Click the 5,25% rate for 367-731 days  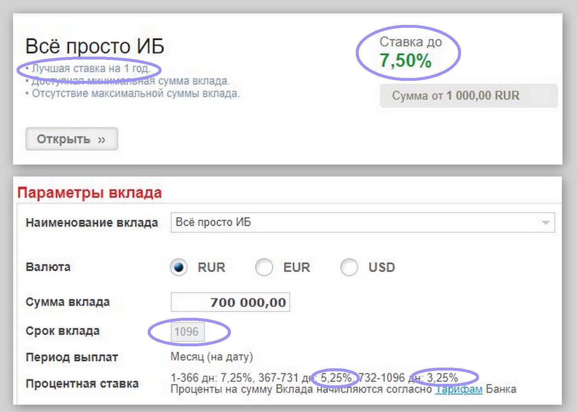tap(336, 378)
